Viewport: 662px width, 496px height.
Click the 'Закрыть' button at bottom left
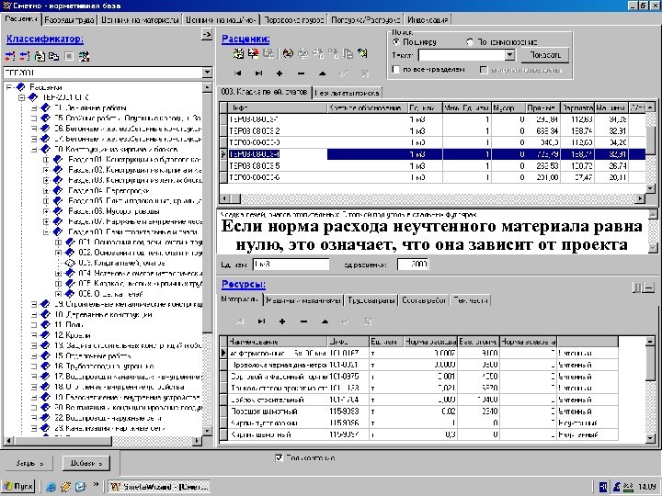[29, 464]
